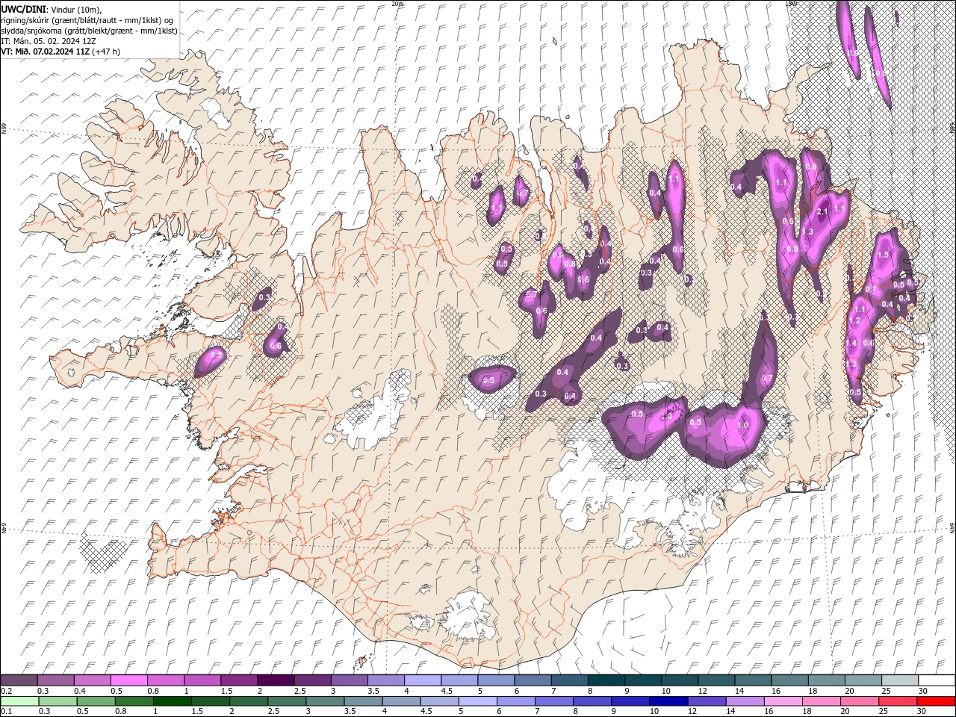Pick the snow scale swatch above label 20

863,680
